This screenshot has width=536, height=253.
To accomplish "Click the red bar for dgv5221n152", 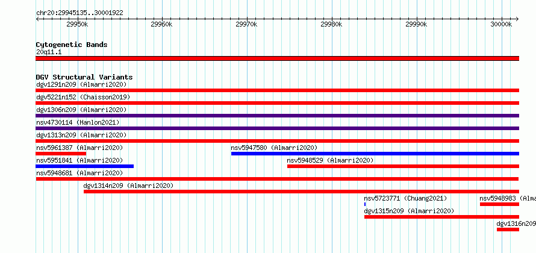I will [x=277, y=103].
